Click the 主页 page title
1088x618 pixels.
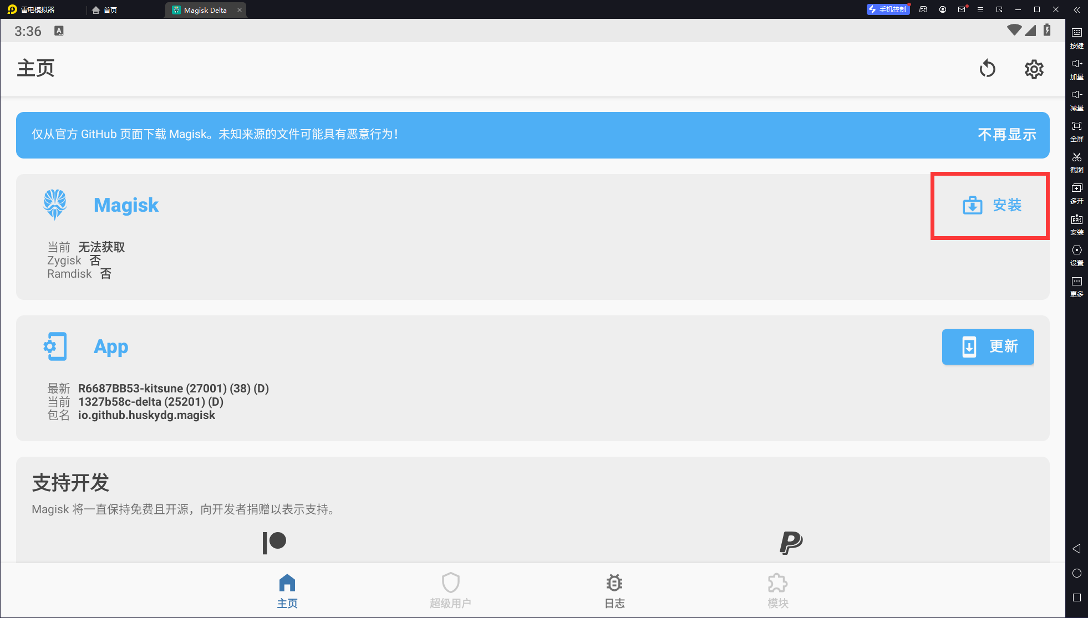(35, 69)
